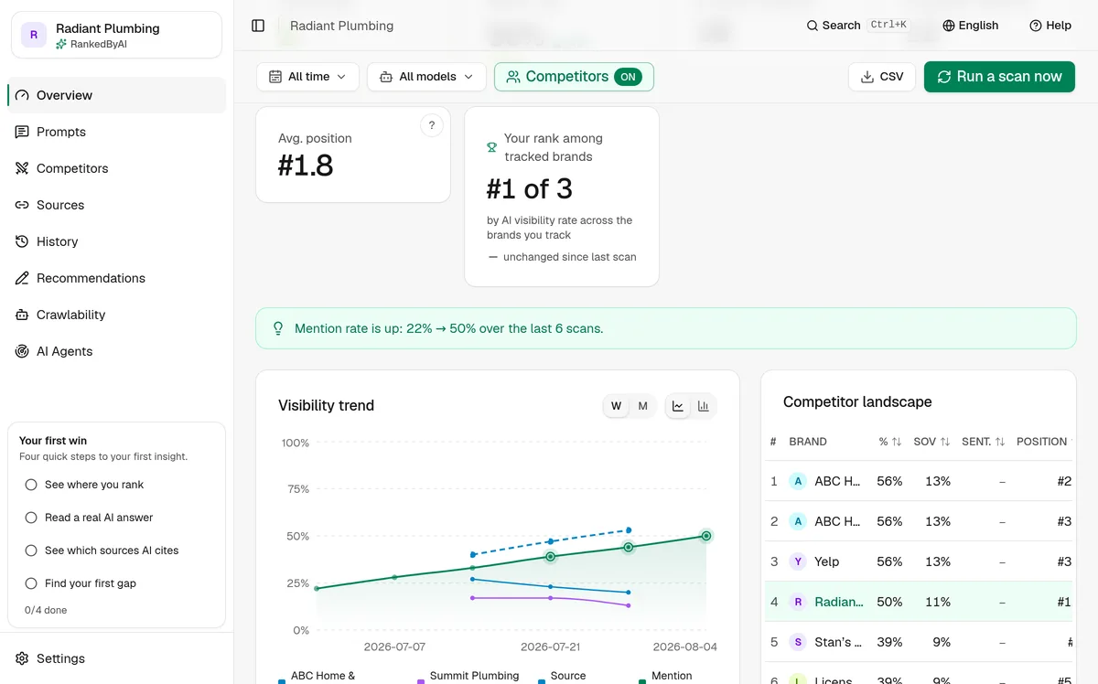Sort competitors by SOV column
This screenshot has height=684, width=1098.
[x=931, y=442]
